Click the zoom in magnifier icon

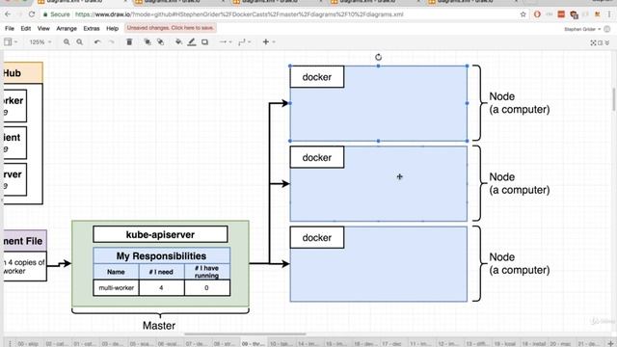(x=67, y=41)
